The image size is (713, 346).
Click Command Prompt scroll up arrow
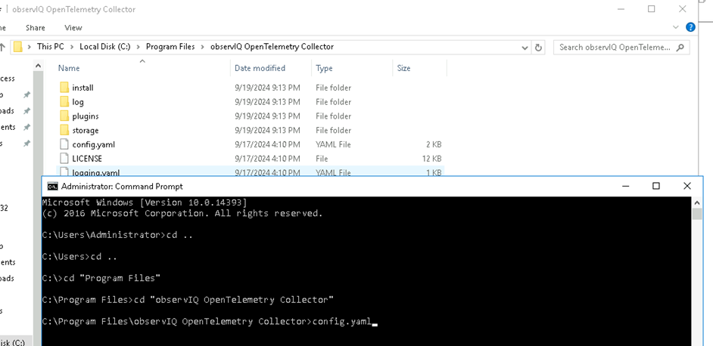(696, 202)
